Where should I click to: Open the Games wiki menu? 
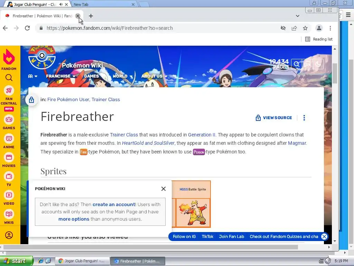click(91, 76)
